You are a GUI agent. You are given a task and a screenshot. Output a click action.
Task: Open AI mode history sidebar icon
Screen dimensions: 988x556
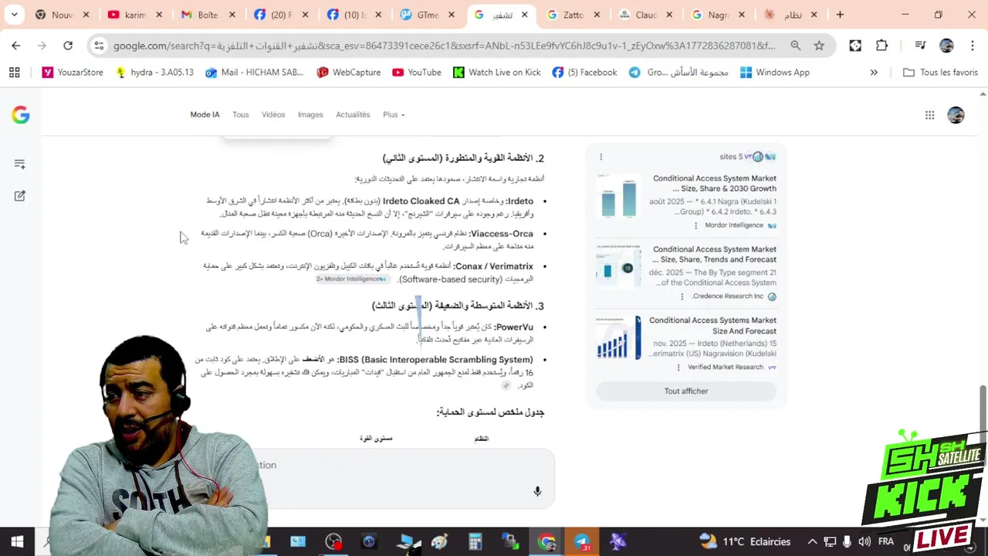(x=20, y=164)
